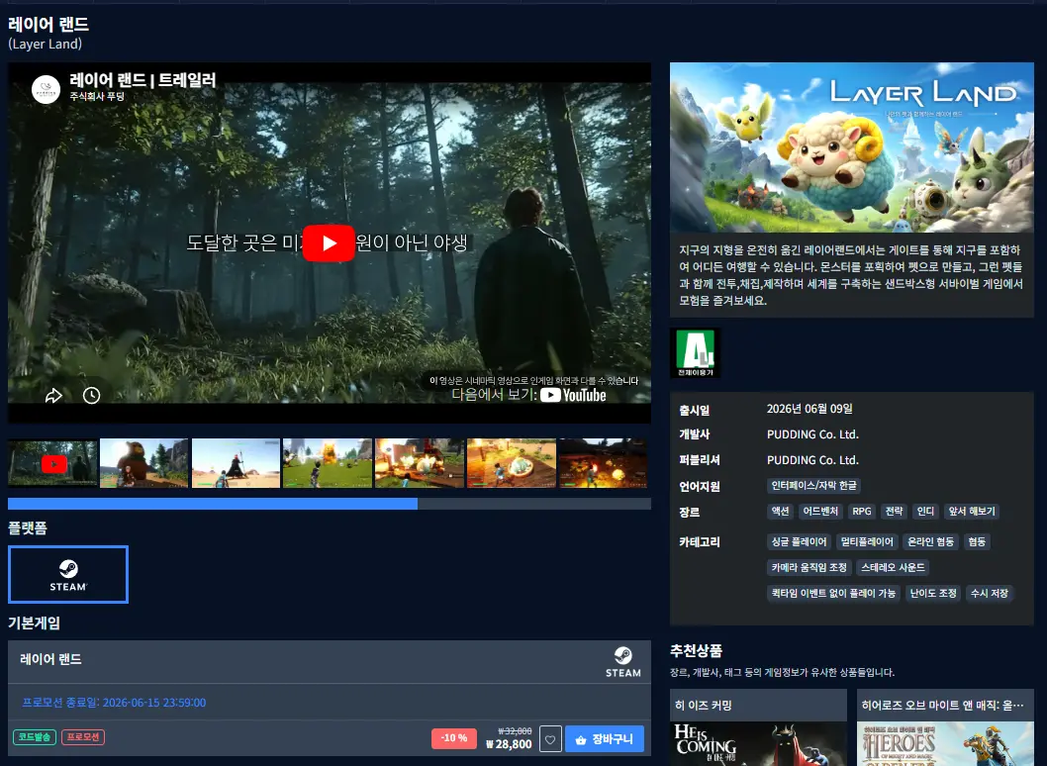
Task: Select the desert scene screenshot thumbnail
Action: coord(236,463)
